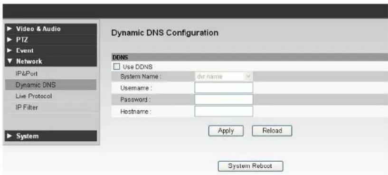388x175 pixels.
Task: Click the DDNS section header text
Action: (120, 57)
